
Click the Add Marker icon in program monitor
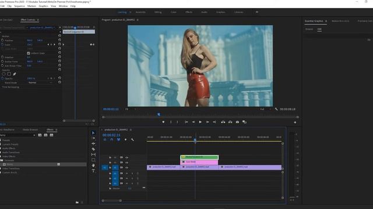point(163,122)
